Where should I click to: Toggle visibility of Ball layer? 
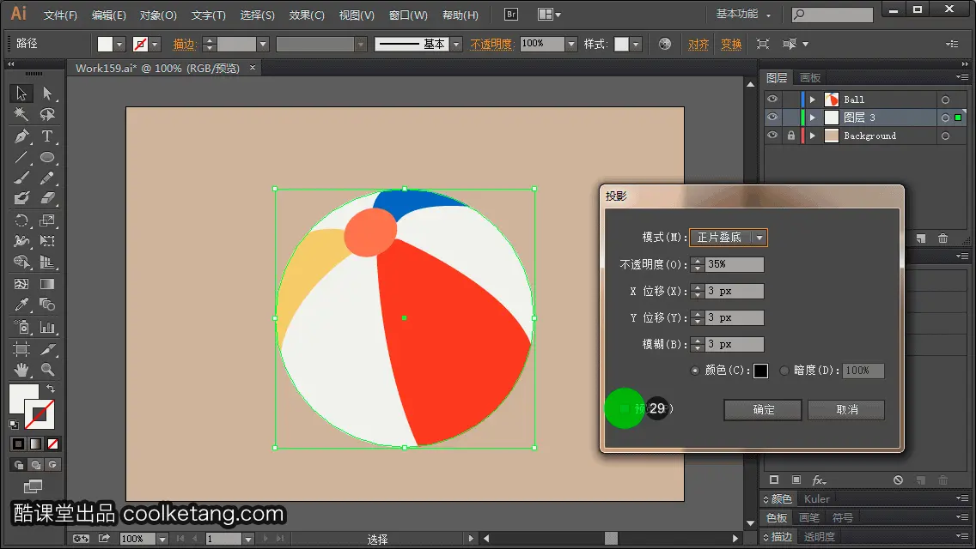[772, 100]
